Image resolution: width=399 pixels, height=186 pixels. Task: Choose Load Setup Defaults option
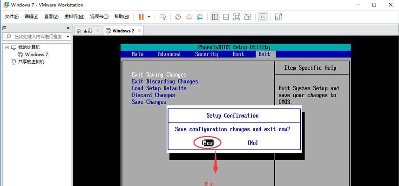click(x=159, y=88)
